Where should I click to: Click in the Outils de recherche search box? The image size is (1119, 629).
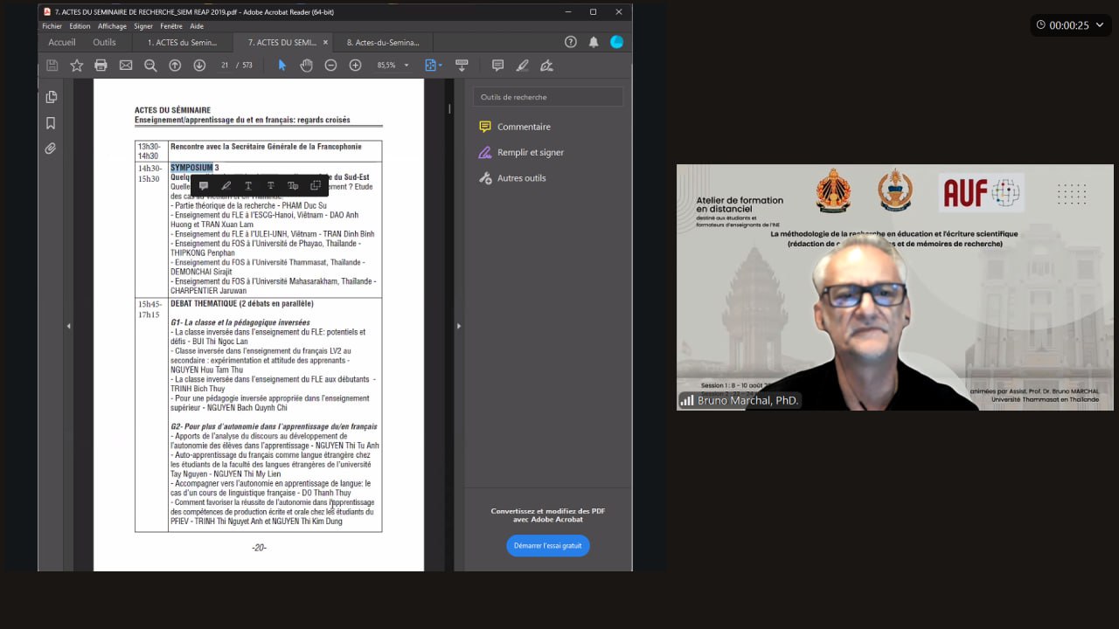[548, 97]
